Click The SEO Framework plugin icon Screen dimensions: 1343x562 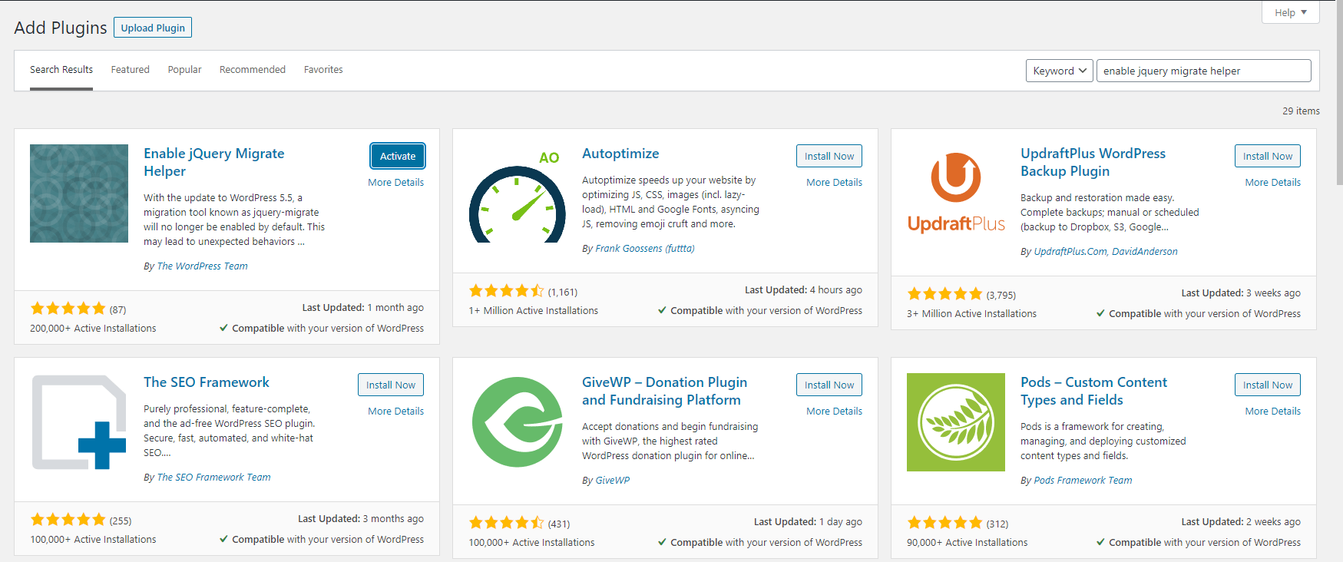(79, 422)
